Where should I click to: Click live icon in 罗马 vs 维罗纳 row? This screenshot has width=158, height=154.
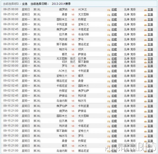[145, 66]
